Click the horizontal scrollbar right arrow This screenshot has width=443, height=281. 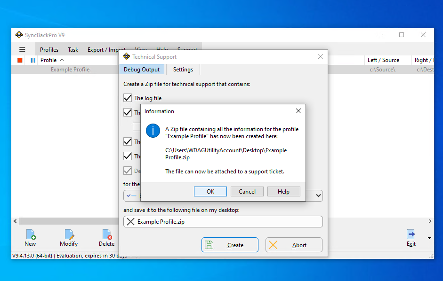pyautogui.click(x=430, y=221)
